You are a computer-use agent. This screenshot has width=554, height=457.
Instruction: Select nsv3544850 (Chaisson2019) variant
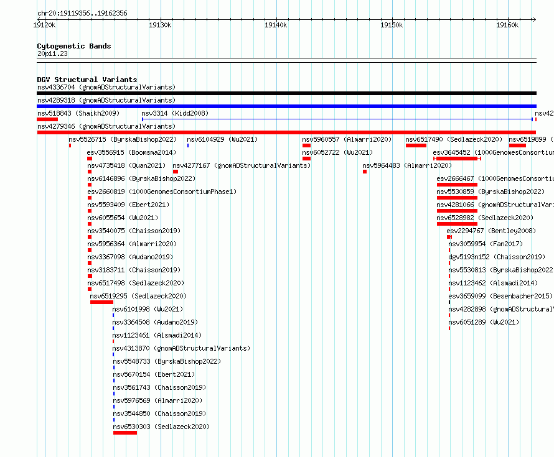point(159,413)
